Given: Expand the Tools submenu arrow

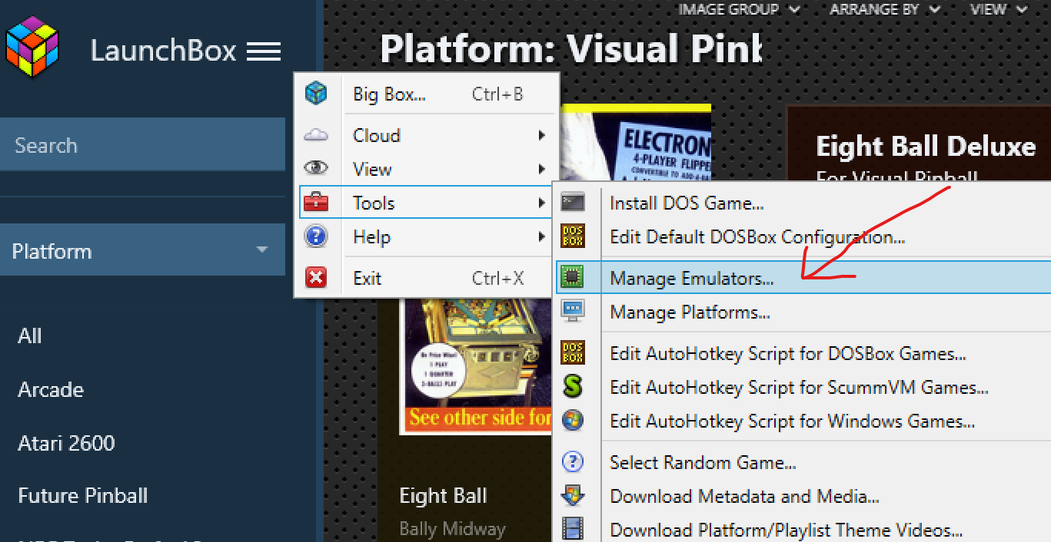Looking at the screenshot, I should tap(542, 203).
